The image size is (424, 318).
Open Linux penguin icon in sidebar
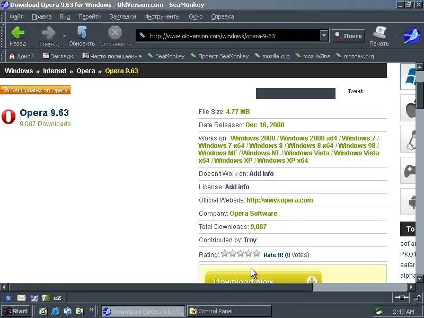408,139
